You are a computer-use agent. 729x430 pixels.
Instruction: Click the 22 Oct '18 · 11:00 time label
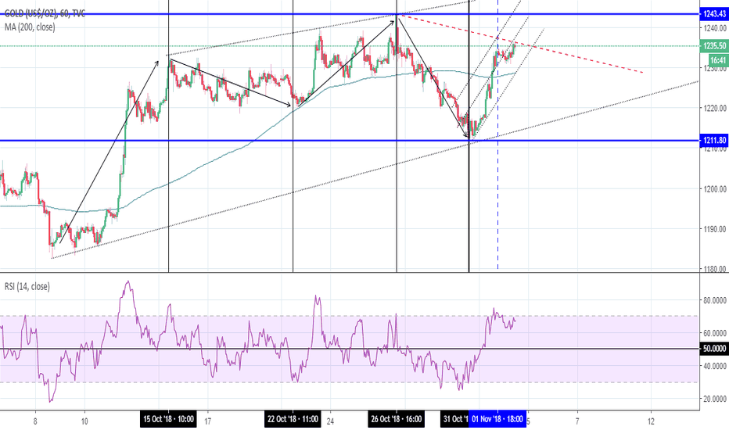point(293,419)
